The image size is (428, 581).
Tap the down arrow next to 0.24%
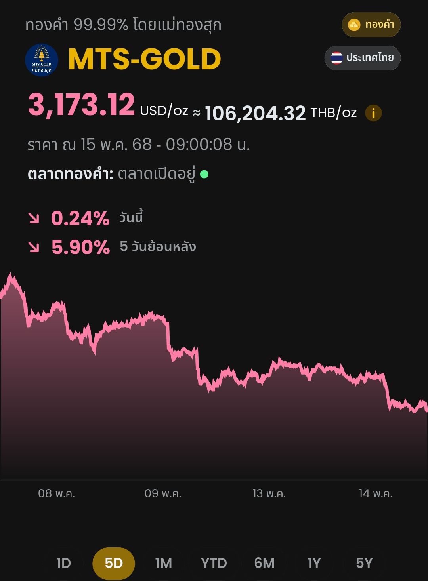click(x=34, y=218)
